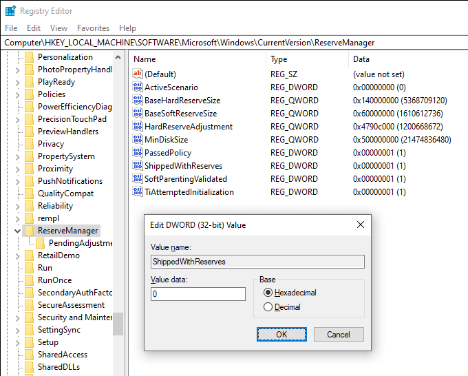
Task: Click the registry path address bar
Action: [x=234, y=43]
